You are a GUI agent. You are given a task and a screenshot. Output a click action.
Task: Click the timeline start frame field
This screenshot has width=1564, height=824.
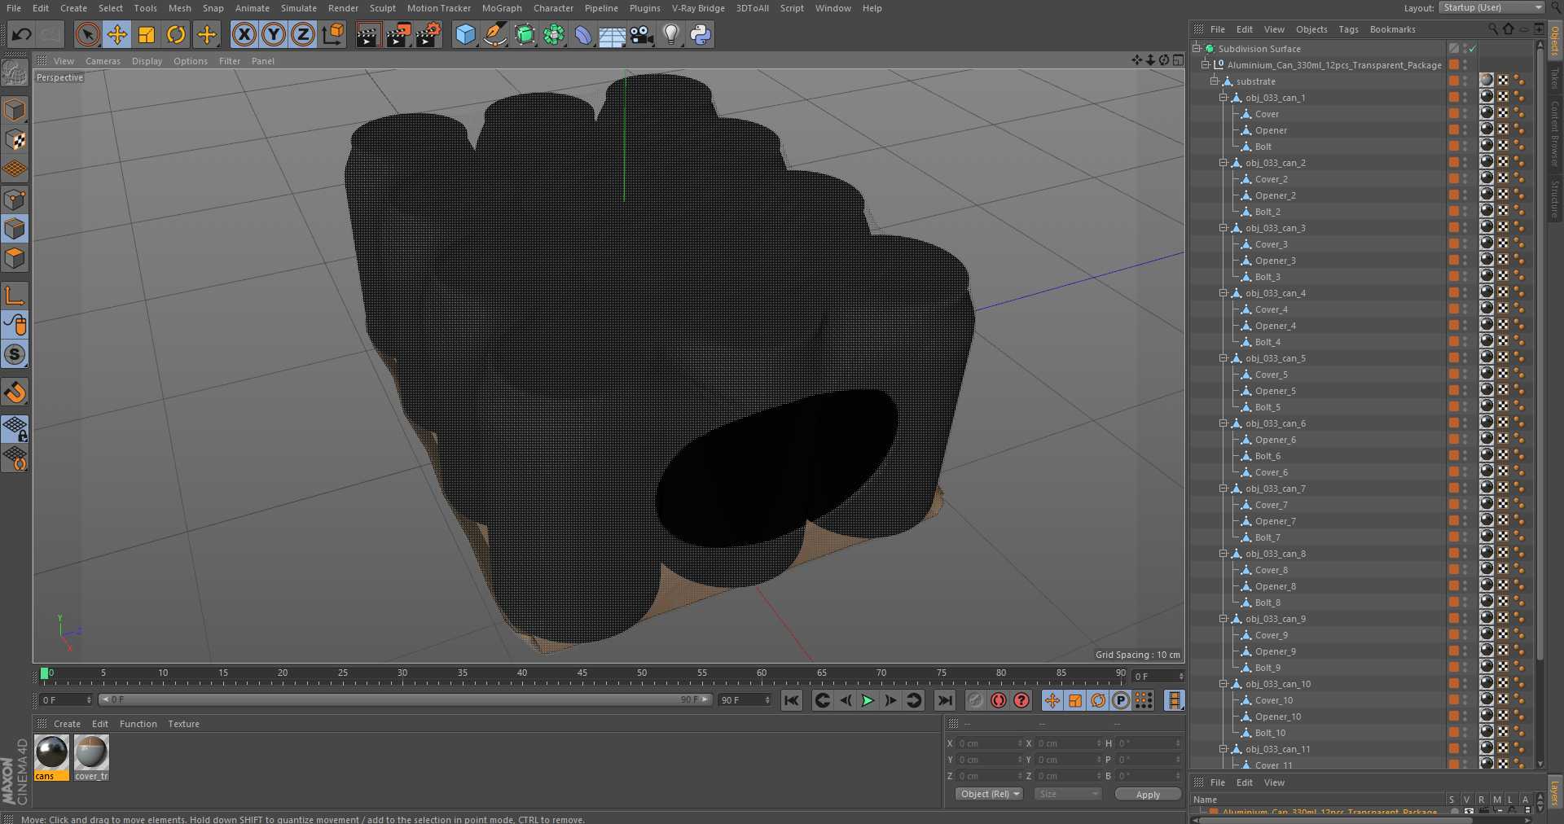pyautogui.click(x=66, y=699)
